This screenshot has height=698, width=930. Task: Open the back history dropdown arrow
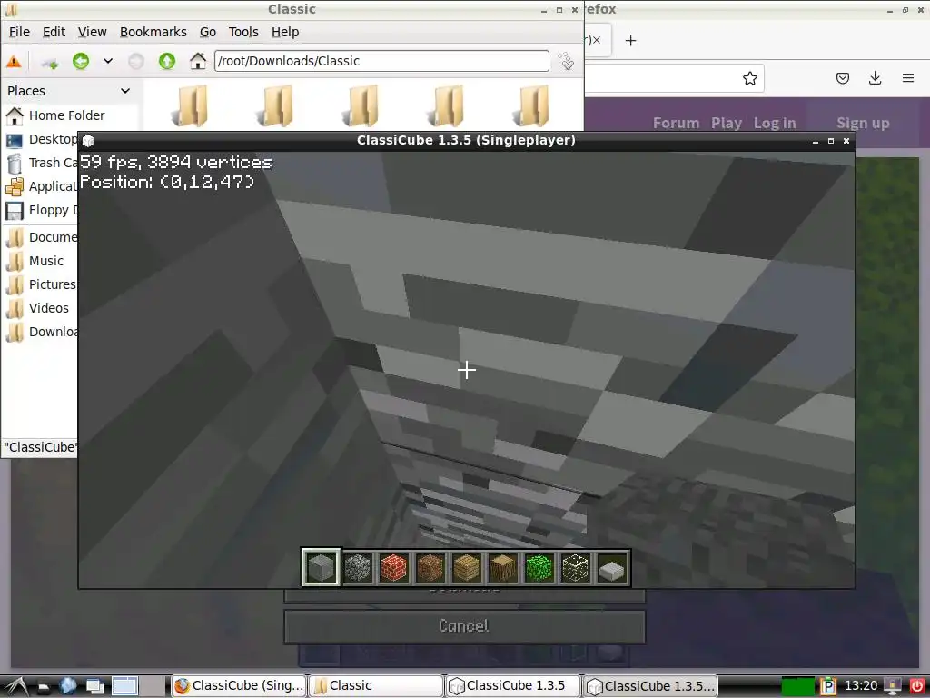point(108,61)
